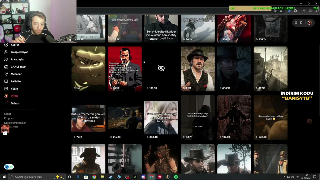Expand the Şirket footer section
Viewport: 320px width, 180px height.
pos(7,114)
